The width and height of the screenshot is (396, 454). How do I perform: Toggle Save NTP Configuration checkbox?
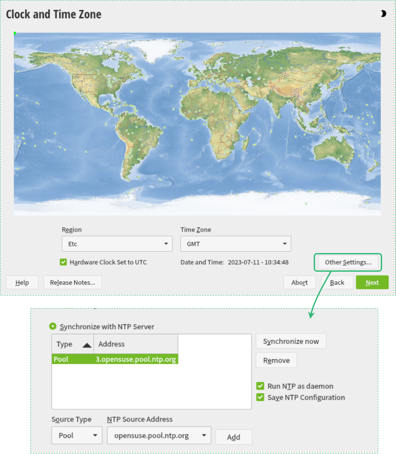(x=260, y=397)
